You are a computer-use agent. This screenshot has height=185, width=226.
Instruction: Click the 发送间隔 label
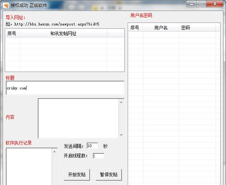[74, 146]
